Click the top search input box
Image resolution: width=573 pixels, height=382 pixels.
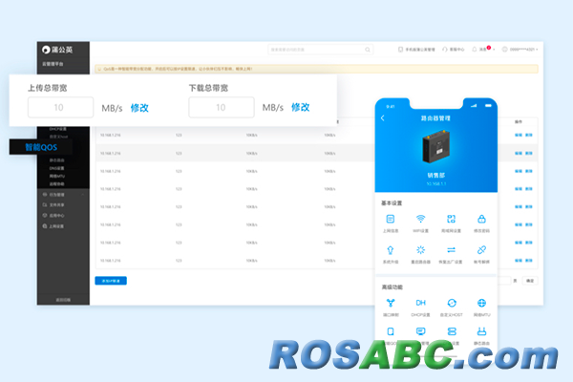click(x=320, y=50)
